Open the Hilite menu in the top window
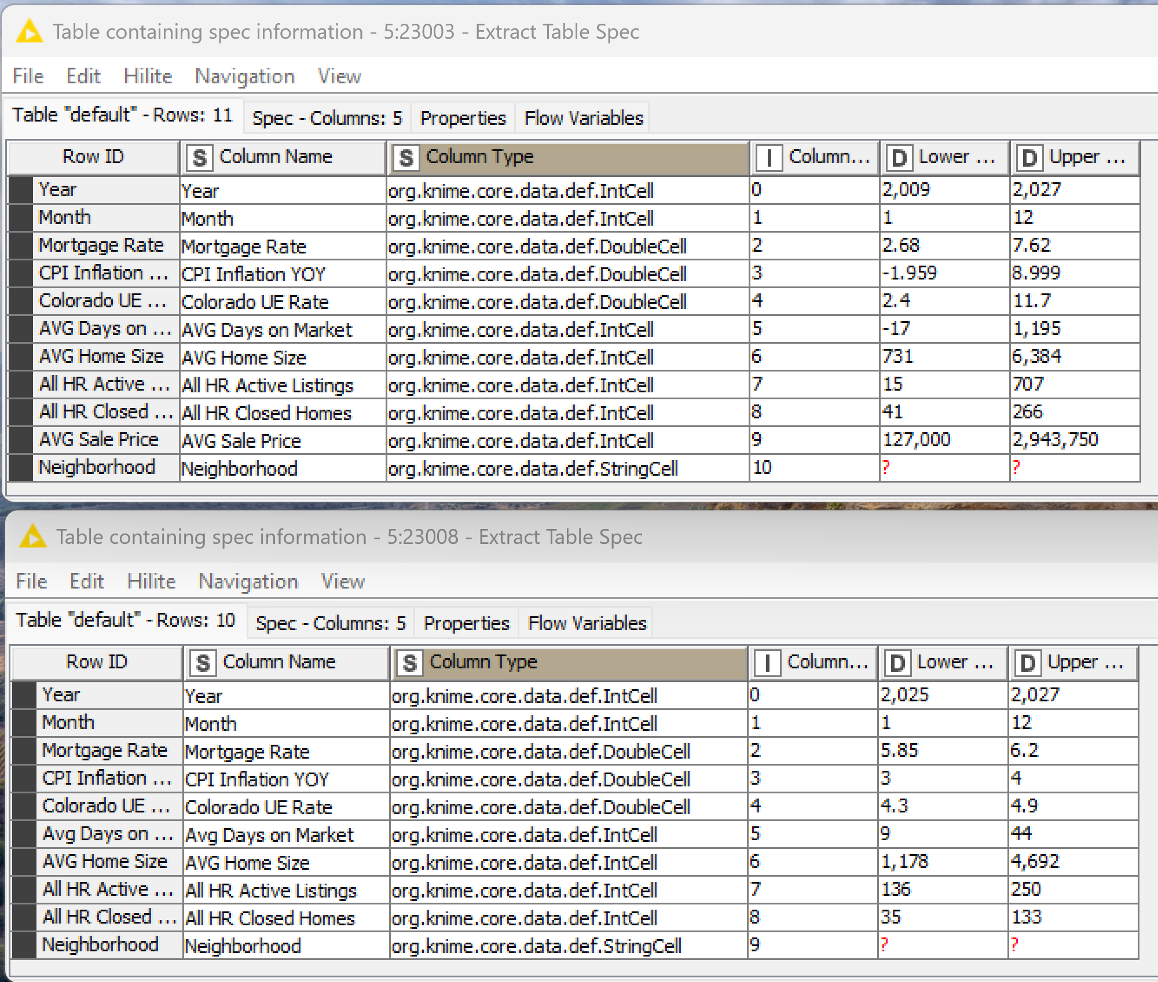 click(x=148, y=76)
